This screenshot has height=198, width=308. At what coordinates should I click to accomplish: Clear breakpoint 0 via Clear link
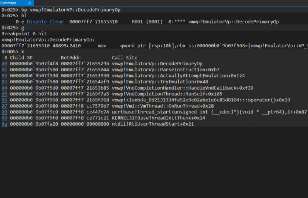click(x=57, y=22)
